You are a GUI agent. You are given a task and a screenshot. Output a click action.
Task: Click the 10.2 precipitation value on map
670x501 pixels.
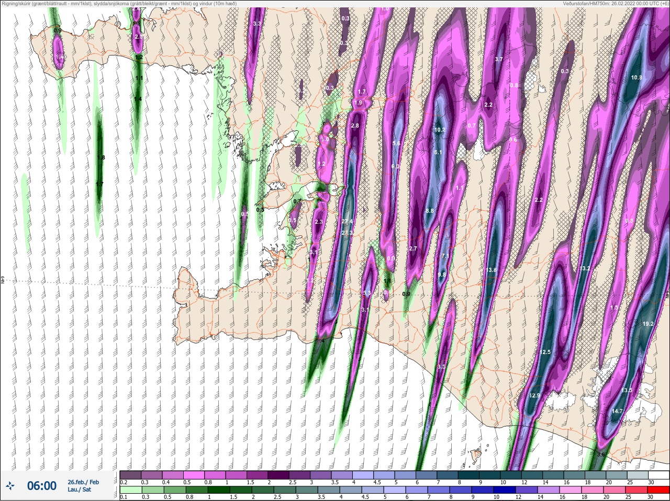pyautogui.click(x=440, y=130)
